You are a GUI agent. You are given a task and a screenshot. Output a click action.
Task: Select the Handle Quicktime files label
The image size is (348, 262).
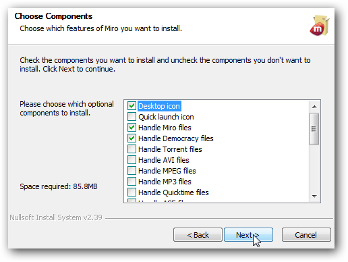173,192
